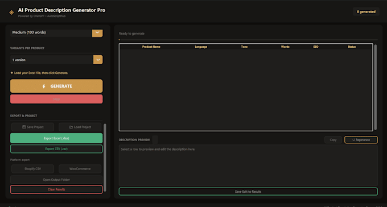Open the 1 version variants dropdown
387x207 pixels.
point(56,60)
